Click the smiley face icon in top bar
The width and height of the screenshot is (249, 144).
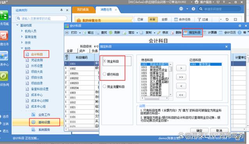coord(181,9)
